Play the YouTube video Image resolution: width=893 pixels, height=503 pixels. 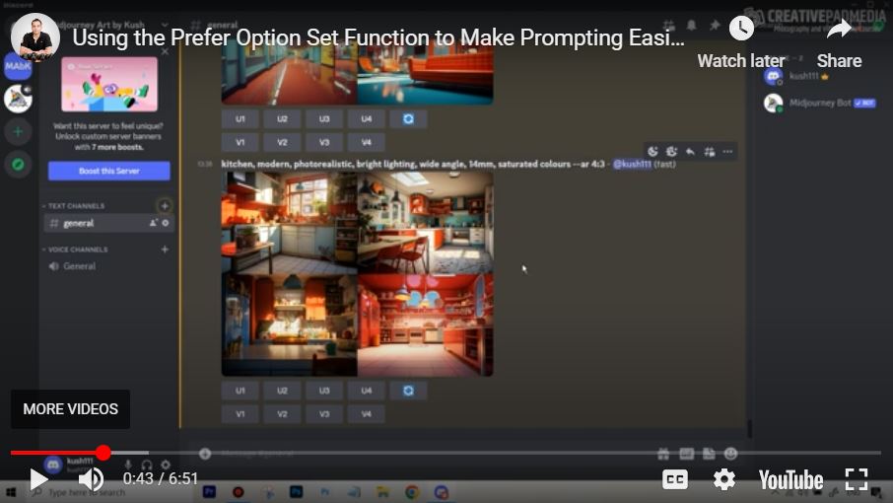coord(38,479)
